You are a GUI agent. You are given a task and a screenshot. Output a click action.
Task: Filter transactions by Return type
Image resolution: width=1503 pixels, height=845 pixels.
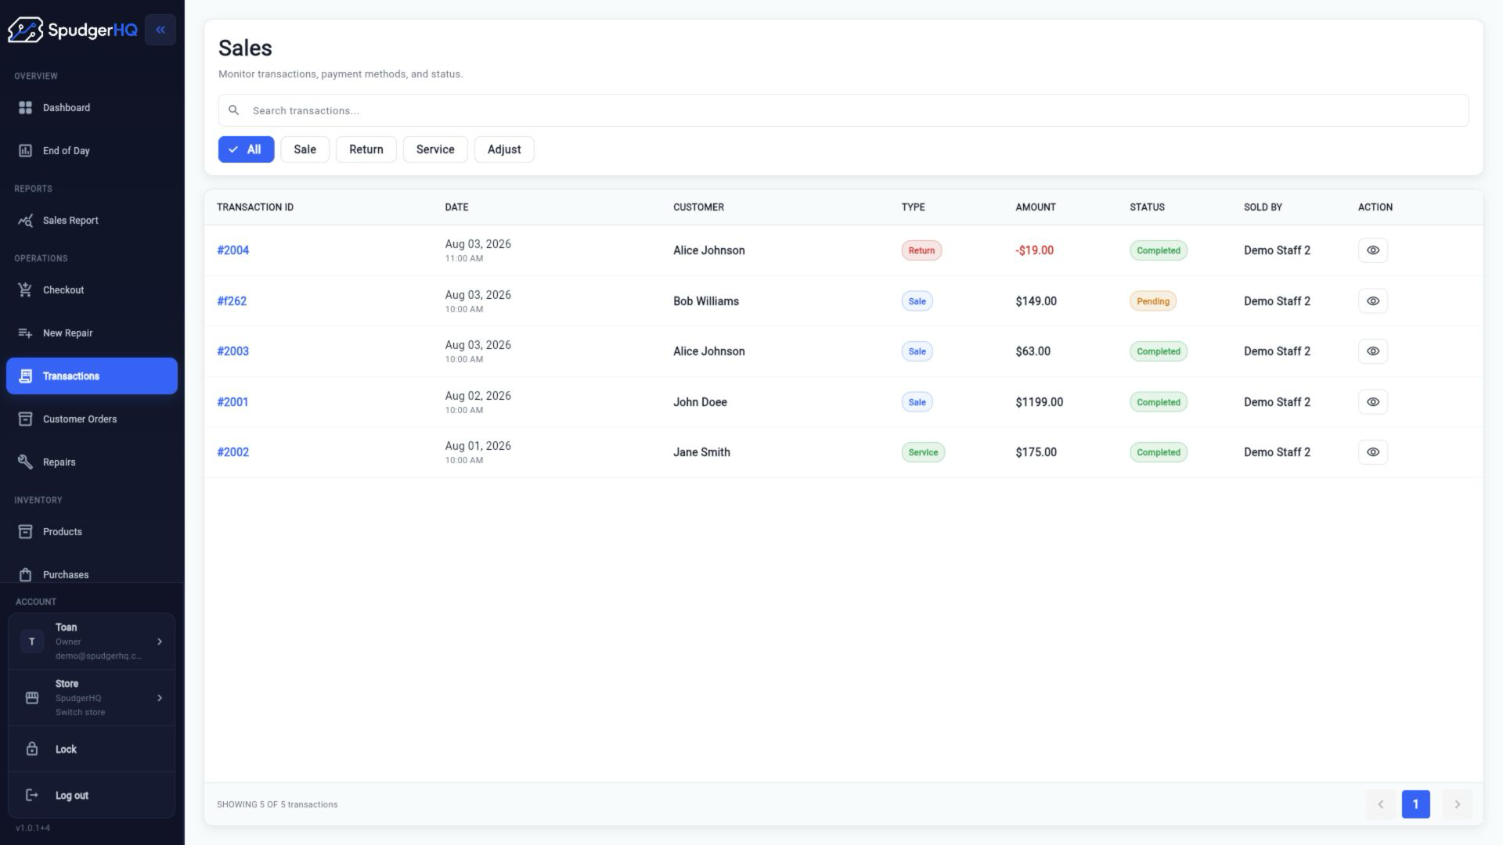coord(366,149)
